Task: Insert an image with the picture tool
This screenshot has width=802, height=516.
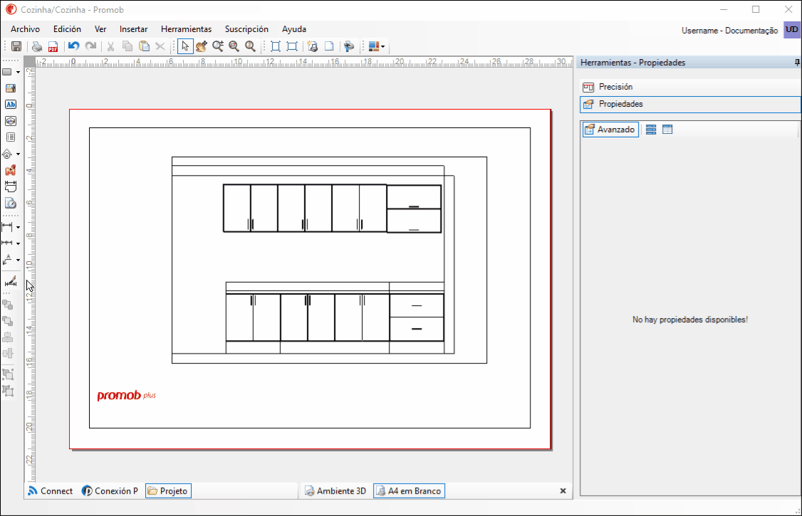Action: 10,88
